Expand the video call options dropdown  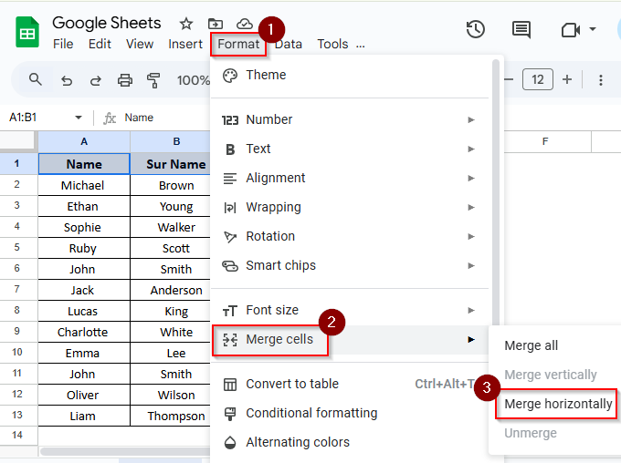pyautogui.click(x=595, y=29)
